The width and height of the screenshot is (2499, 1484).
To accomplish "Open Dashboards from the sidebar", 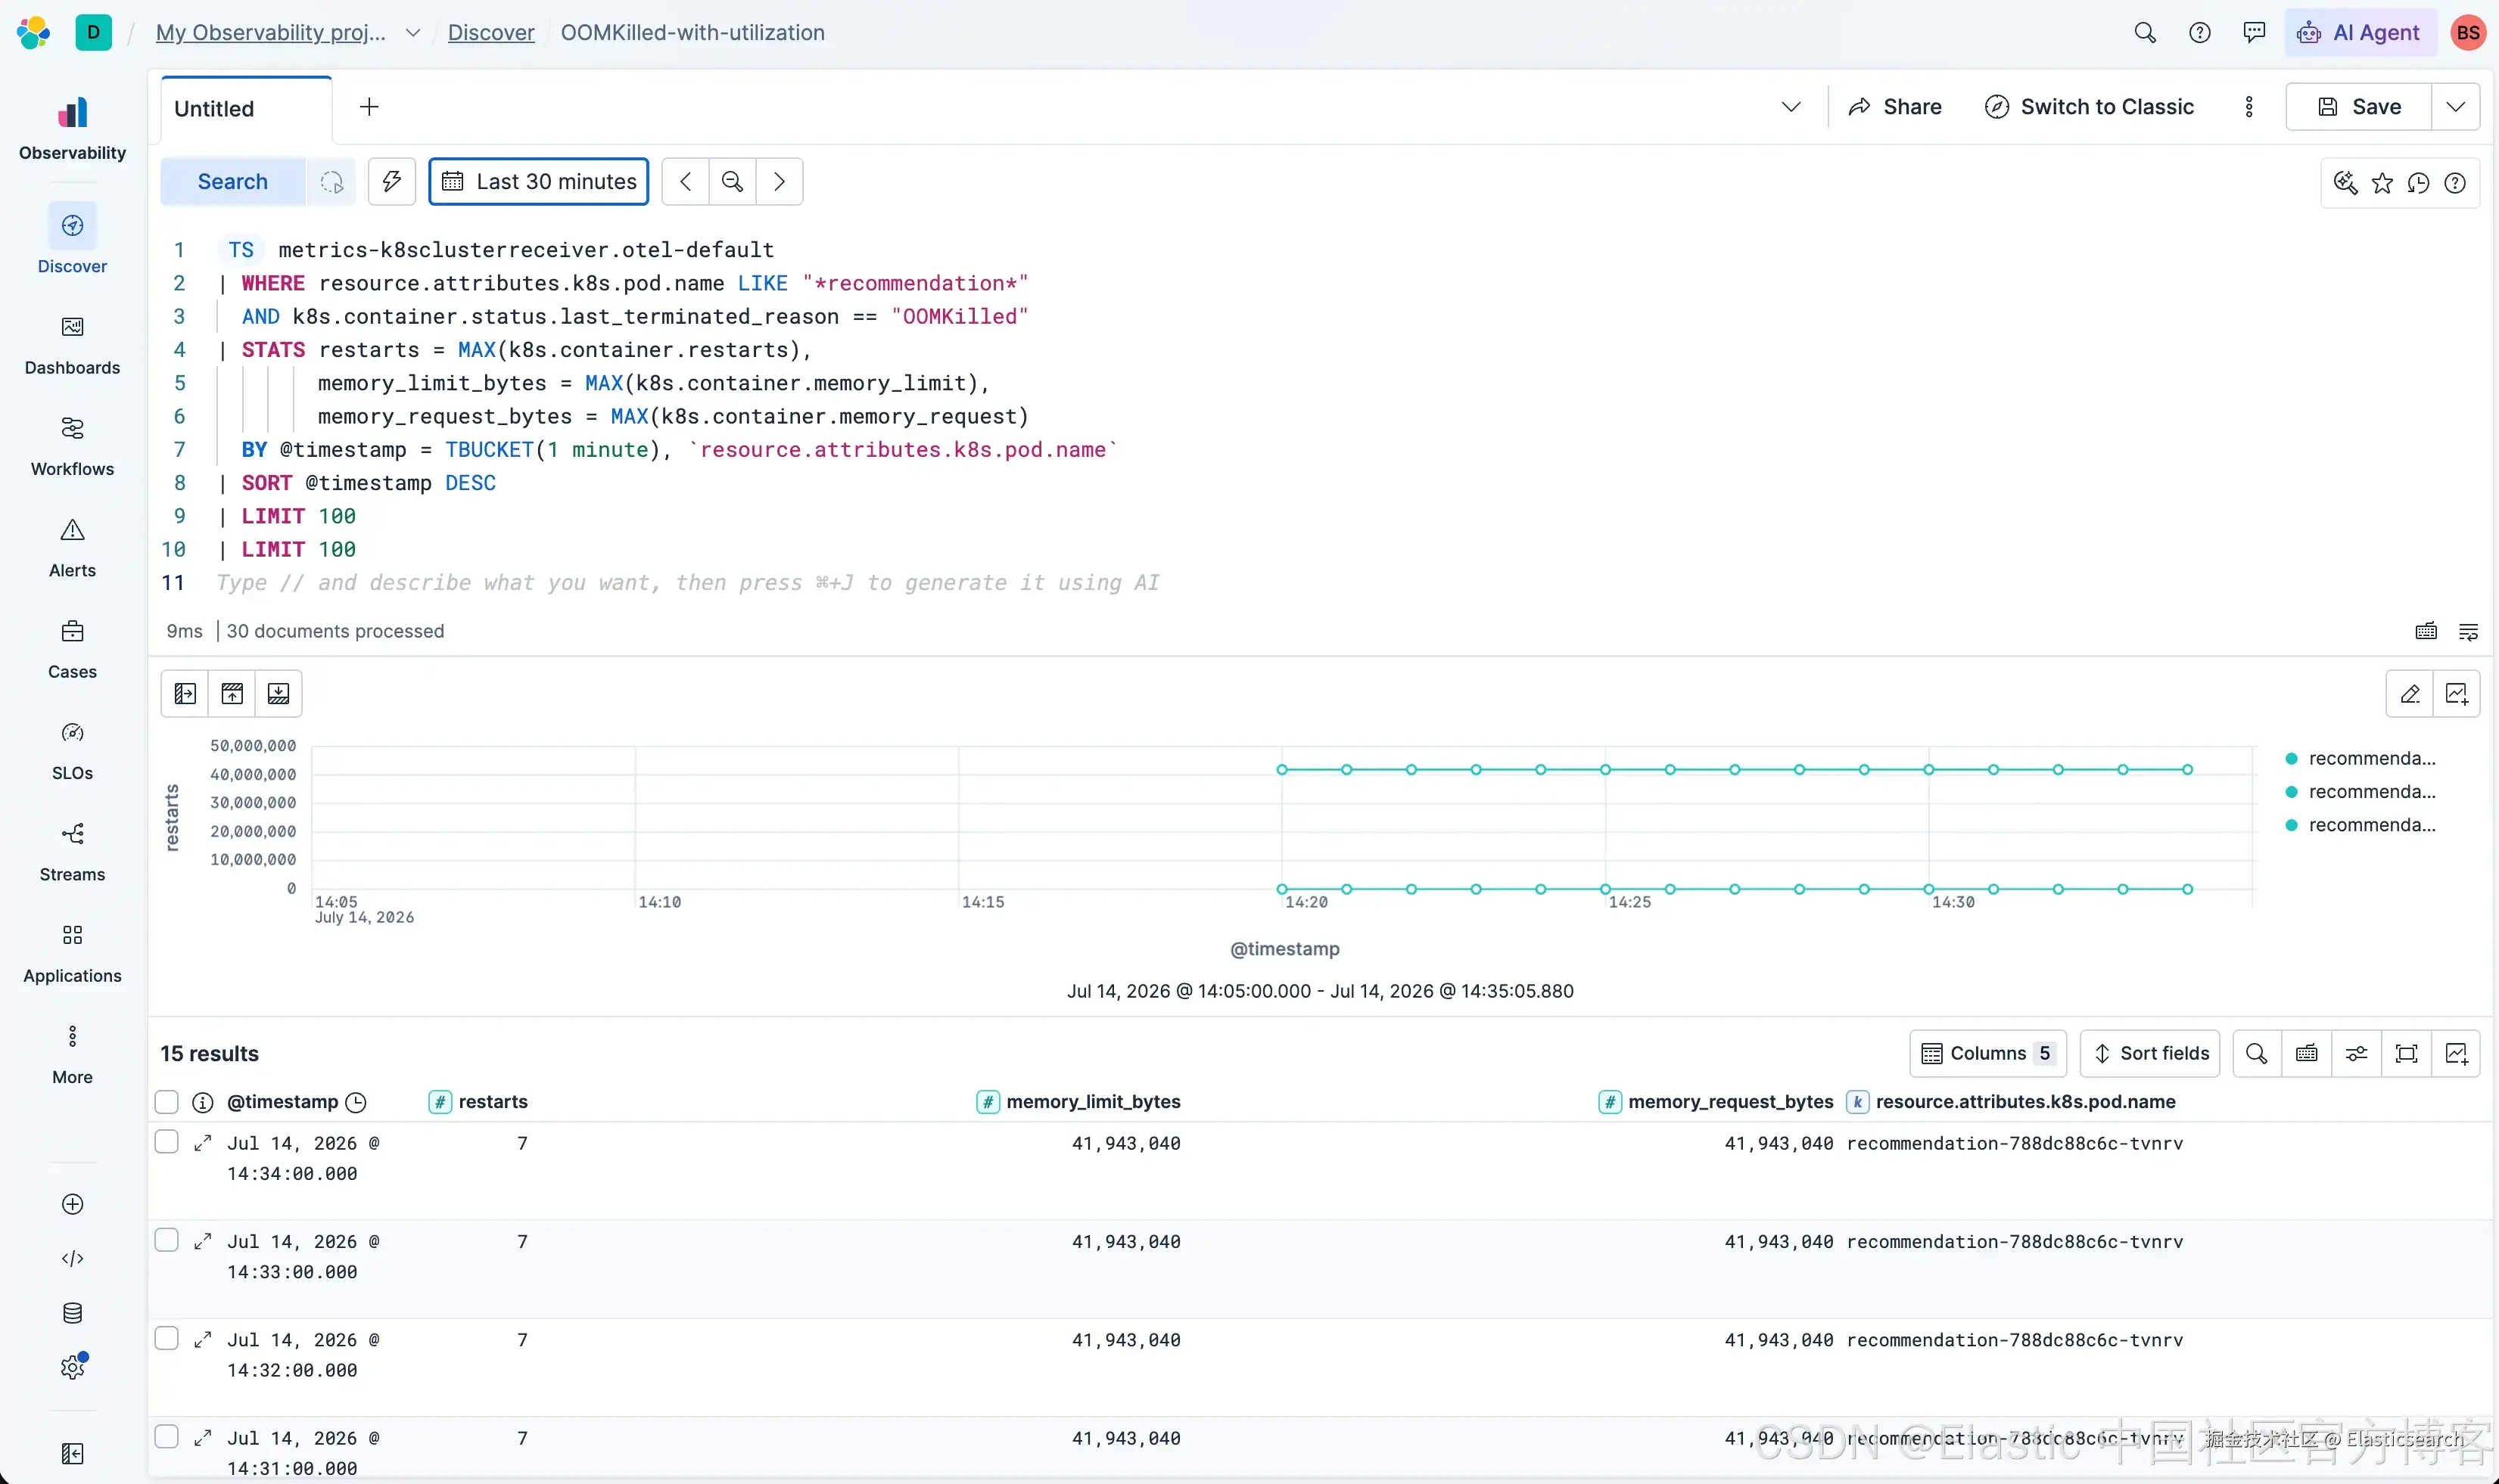I will coord(72,345).
